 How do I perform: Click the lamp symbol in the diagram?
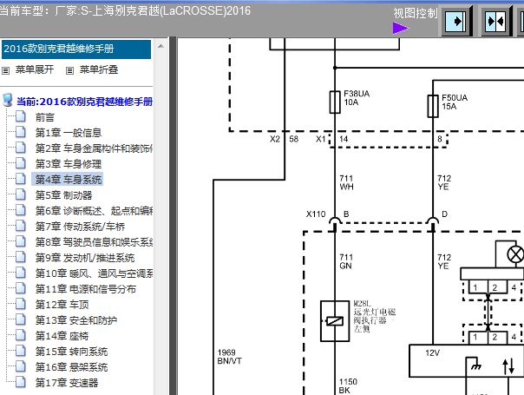(x=515, y=254)
